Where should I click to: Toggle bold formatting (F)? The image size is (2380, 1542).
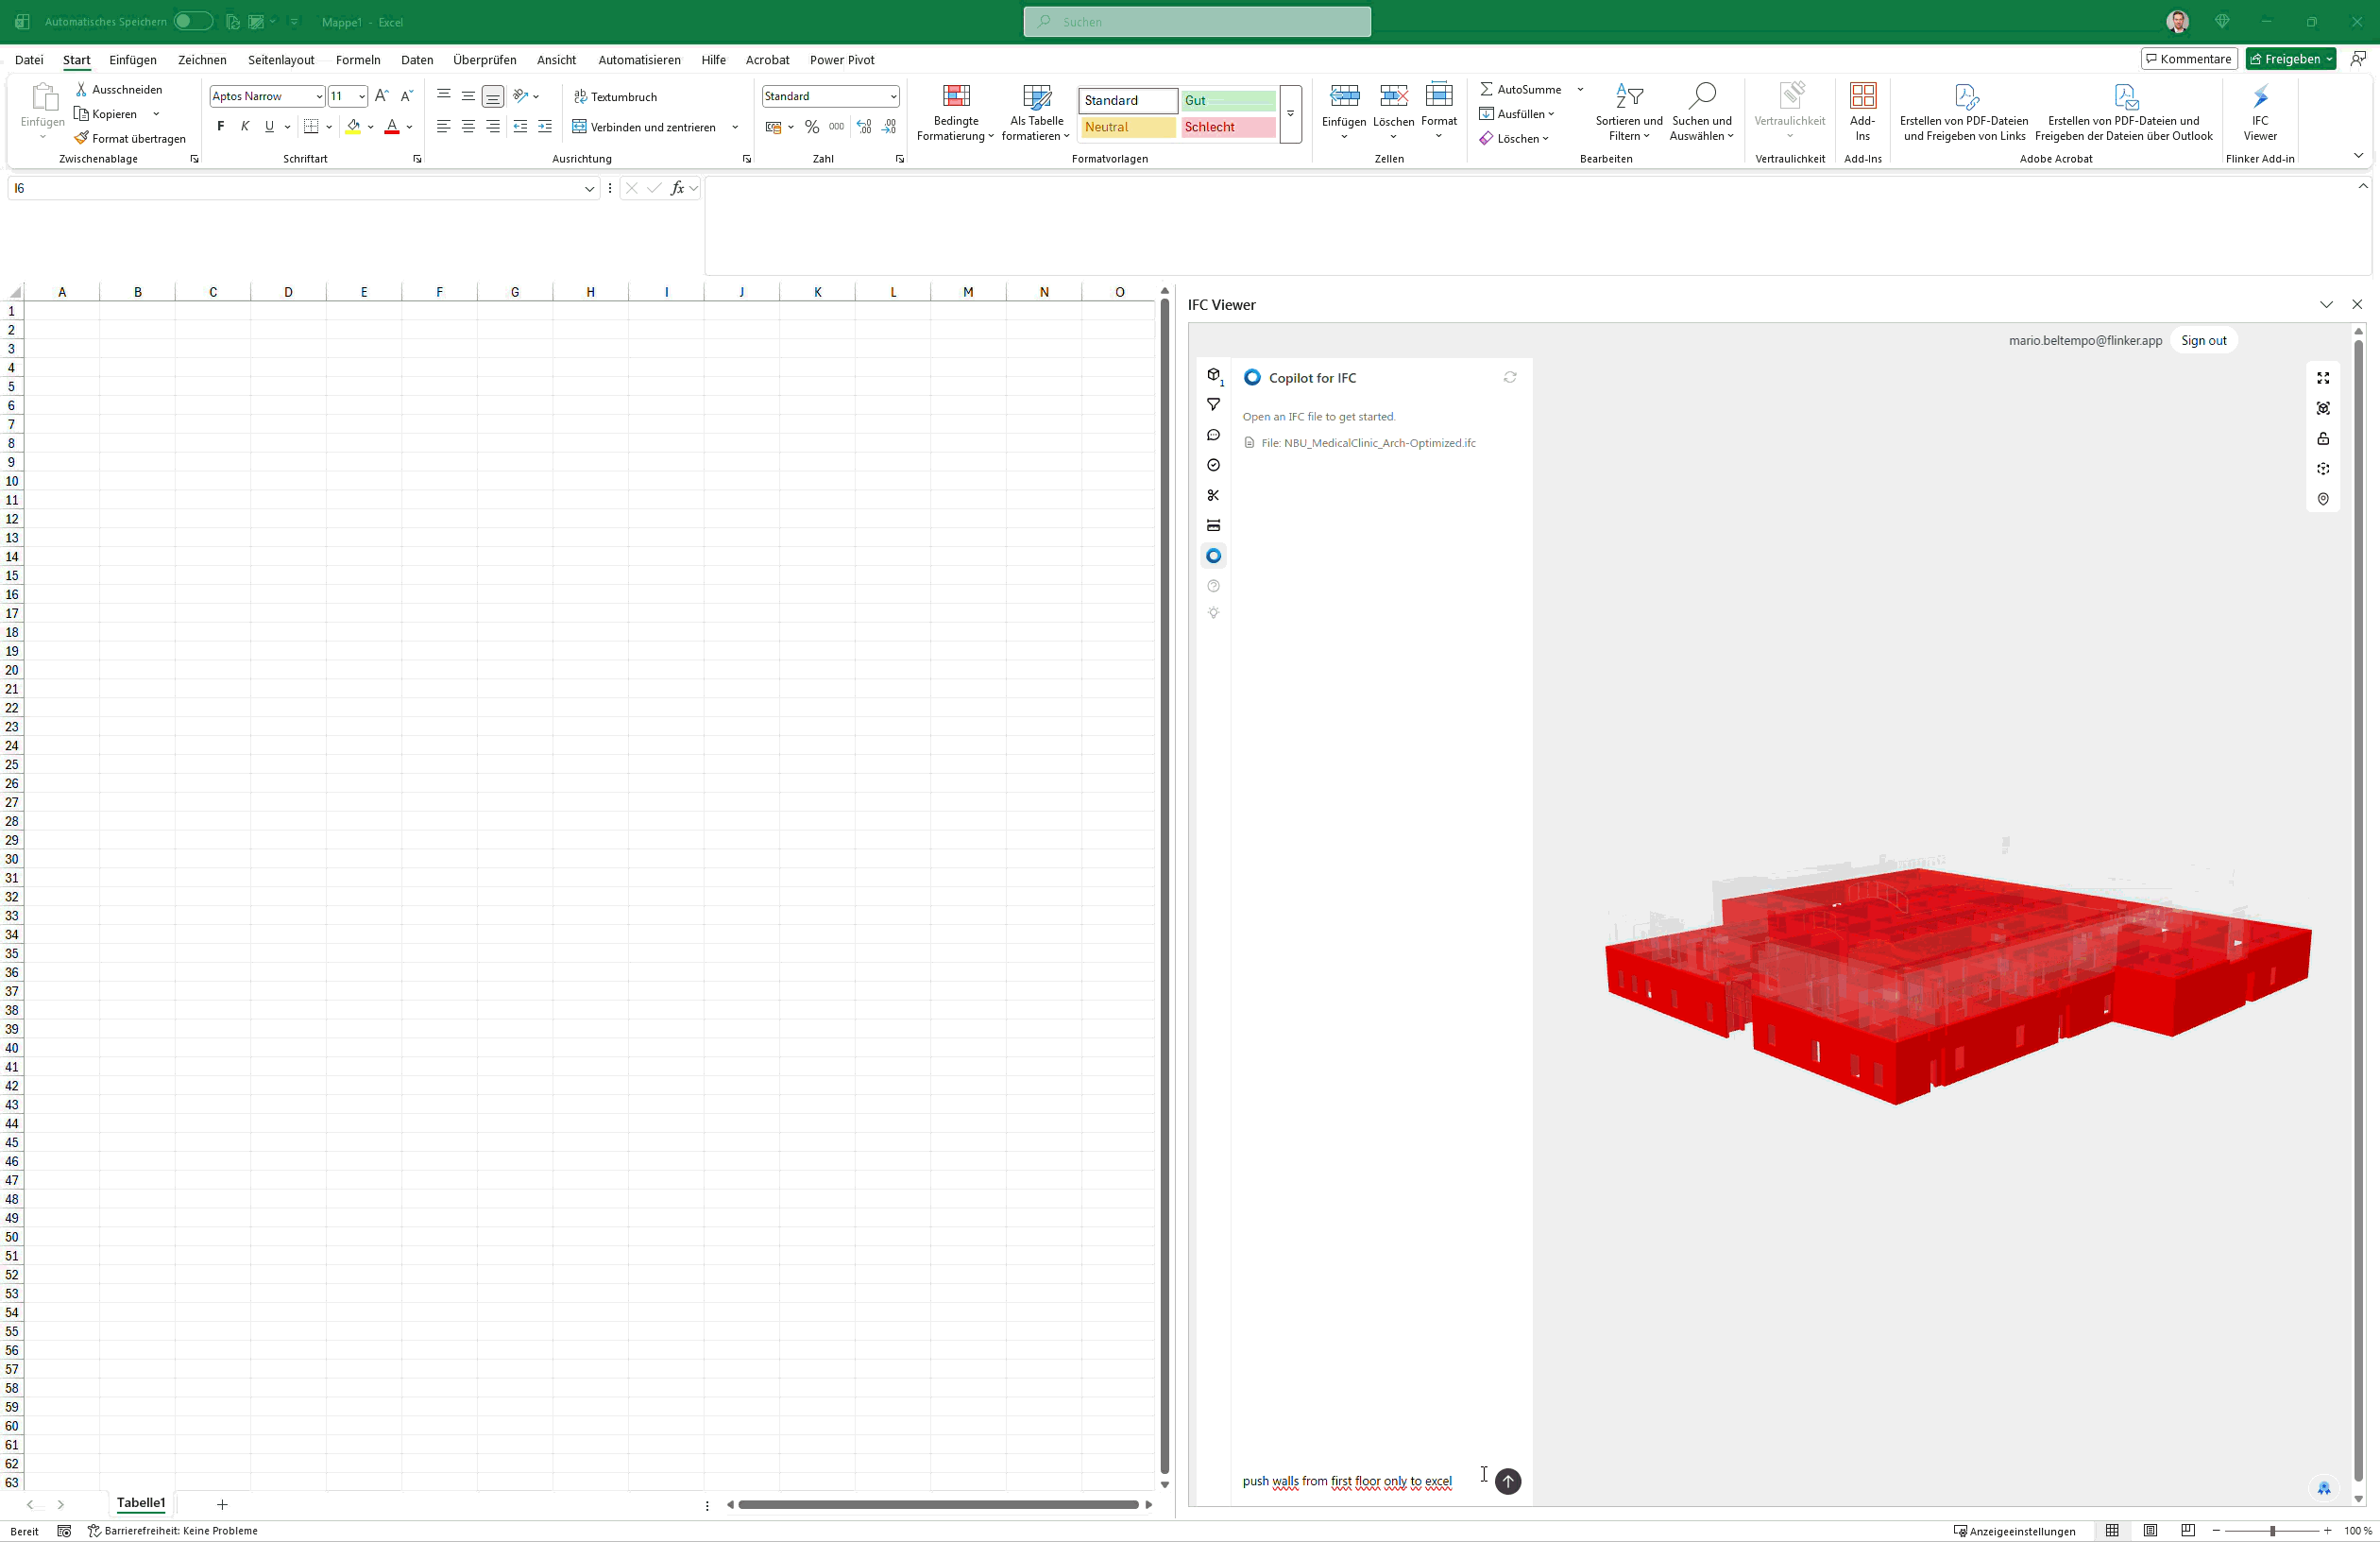[x=220, y=126]
